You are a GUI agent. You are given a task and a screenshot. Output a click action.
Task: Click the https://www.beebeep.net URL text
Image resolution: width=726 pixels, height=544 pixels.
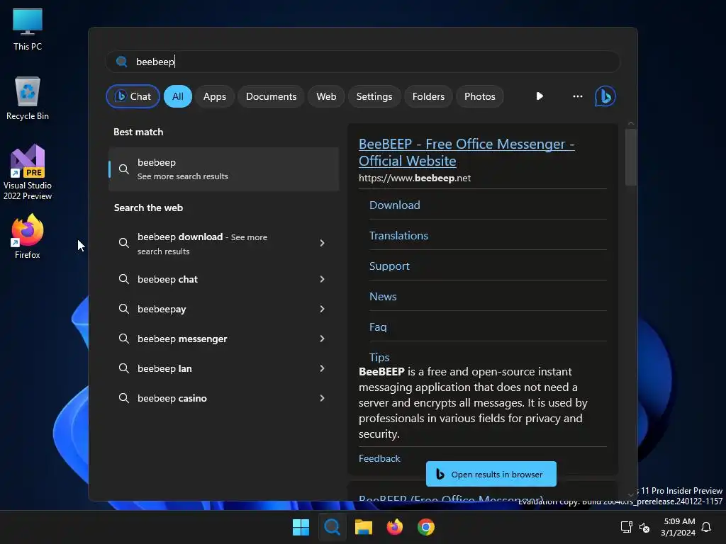414,178
